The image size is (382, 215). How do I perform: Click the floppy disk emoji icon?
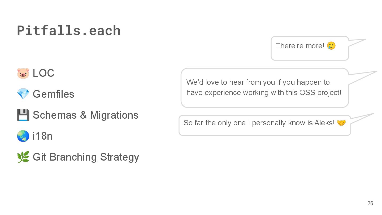23,115
